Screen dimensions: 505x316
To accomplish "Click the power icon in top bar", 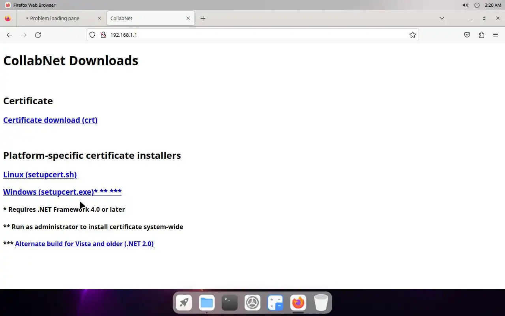I will point(477,5).
